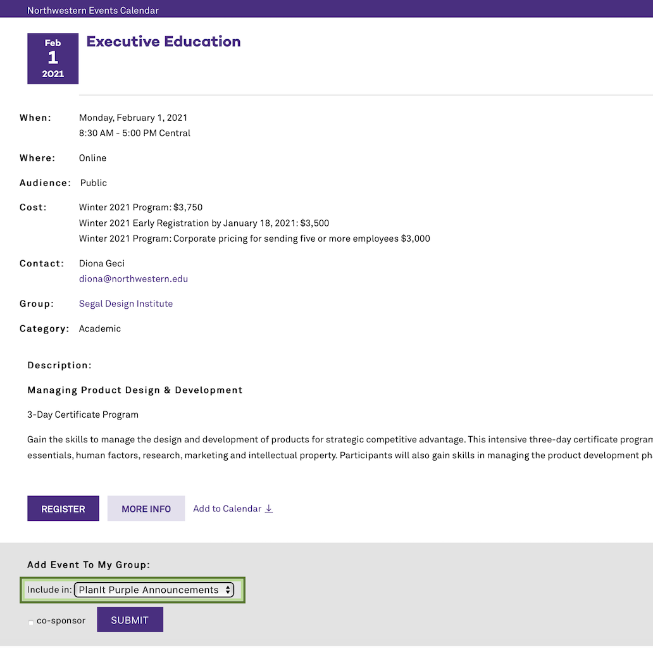Click the SUBMIT button
The image size is (653, 648).
[x=130, y=620]
